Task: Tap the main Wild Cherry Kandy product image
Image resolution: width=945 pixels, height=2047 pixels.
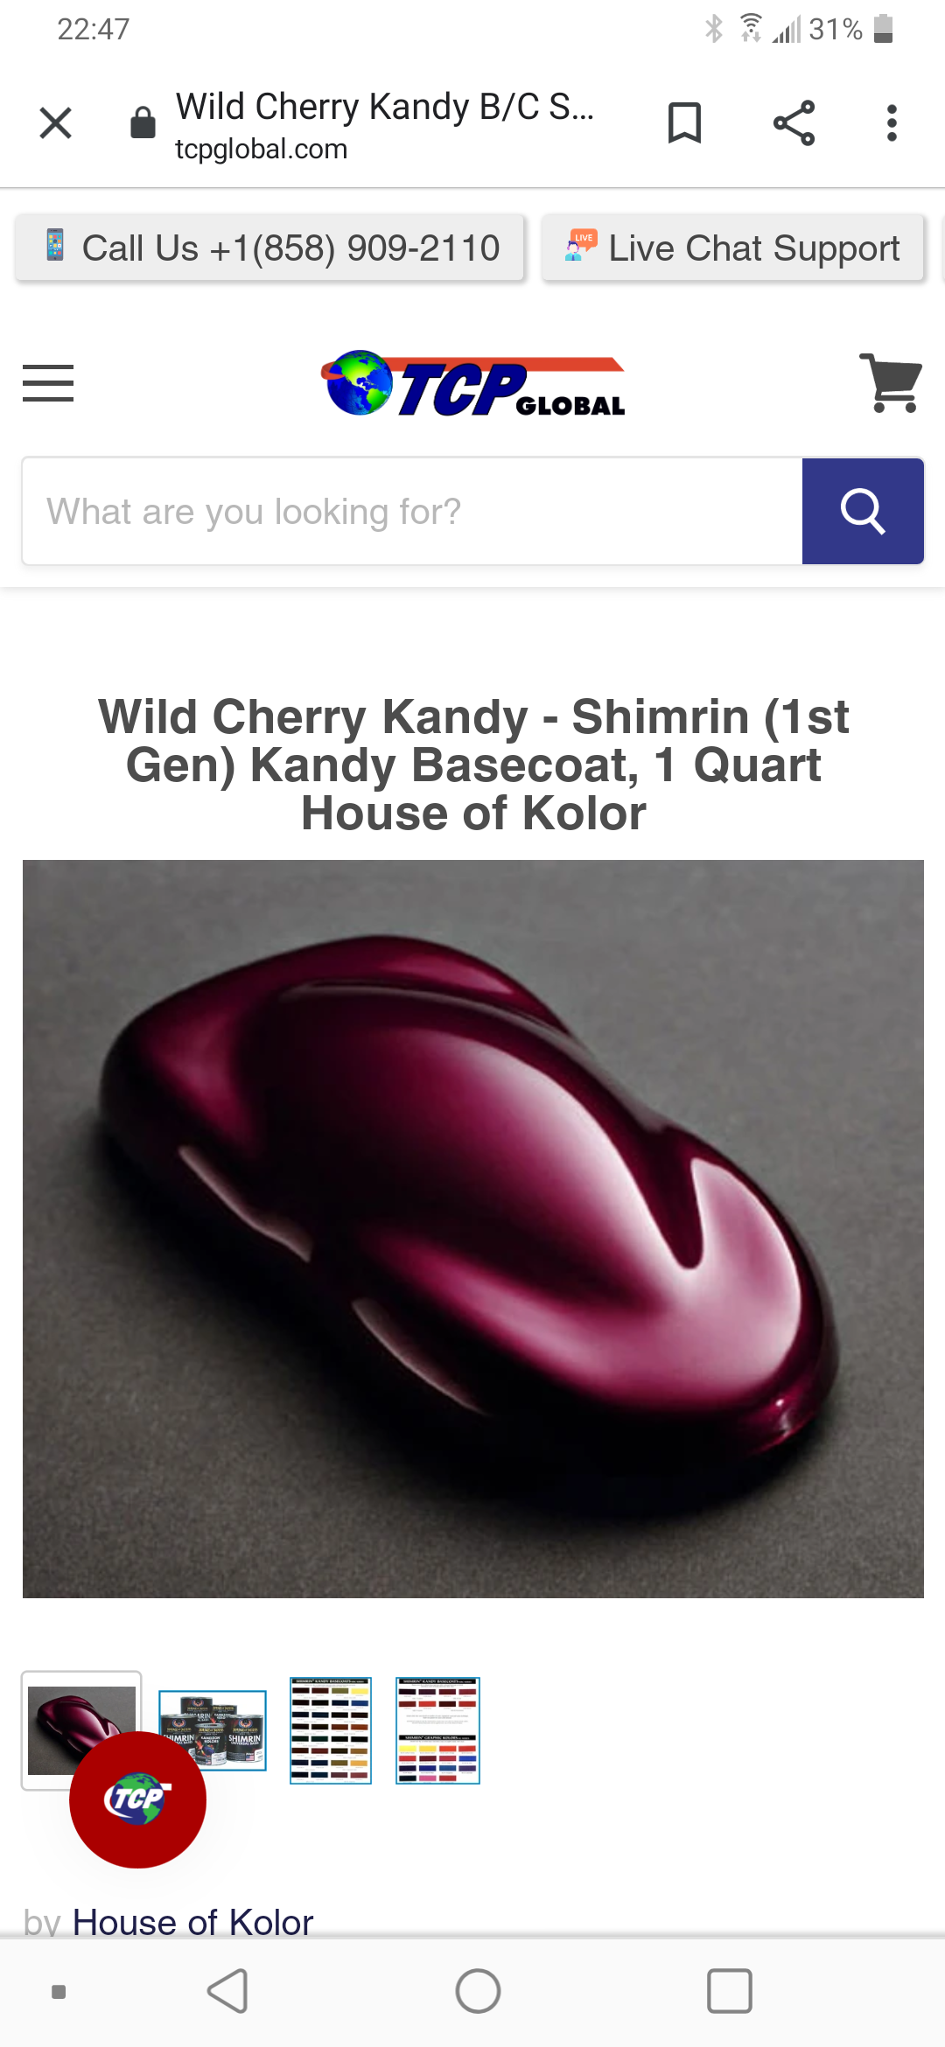Action: 473,1229
